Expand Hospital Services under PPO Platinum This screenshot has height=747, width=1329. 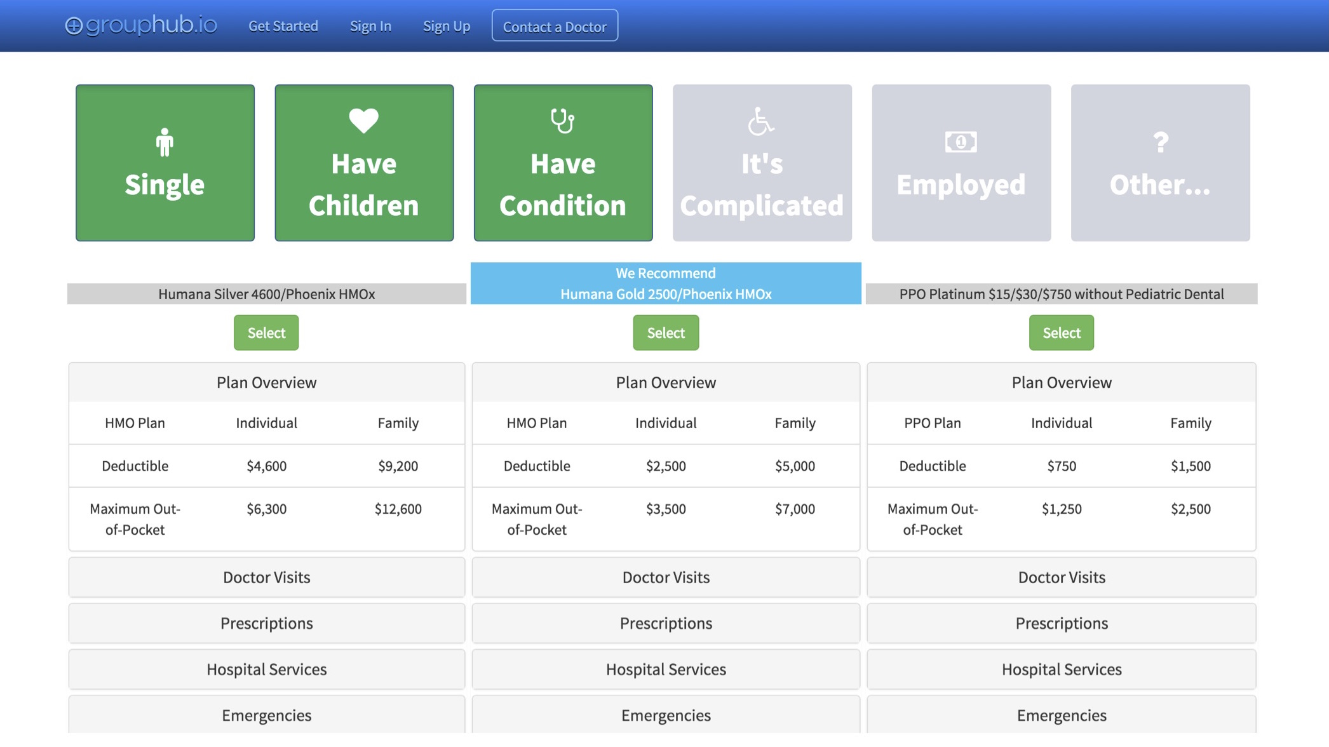tap(1062, 670)
